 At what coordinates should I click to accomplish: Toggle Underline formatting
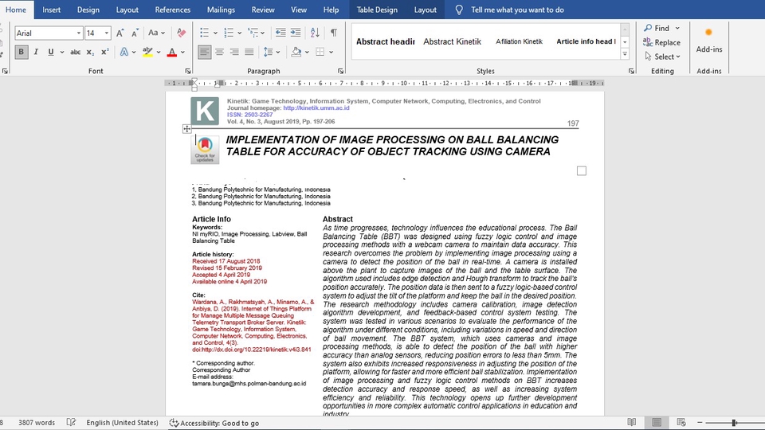click(x=51, y=52)
